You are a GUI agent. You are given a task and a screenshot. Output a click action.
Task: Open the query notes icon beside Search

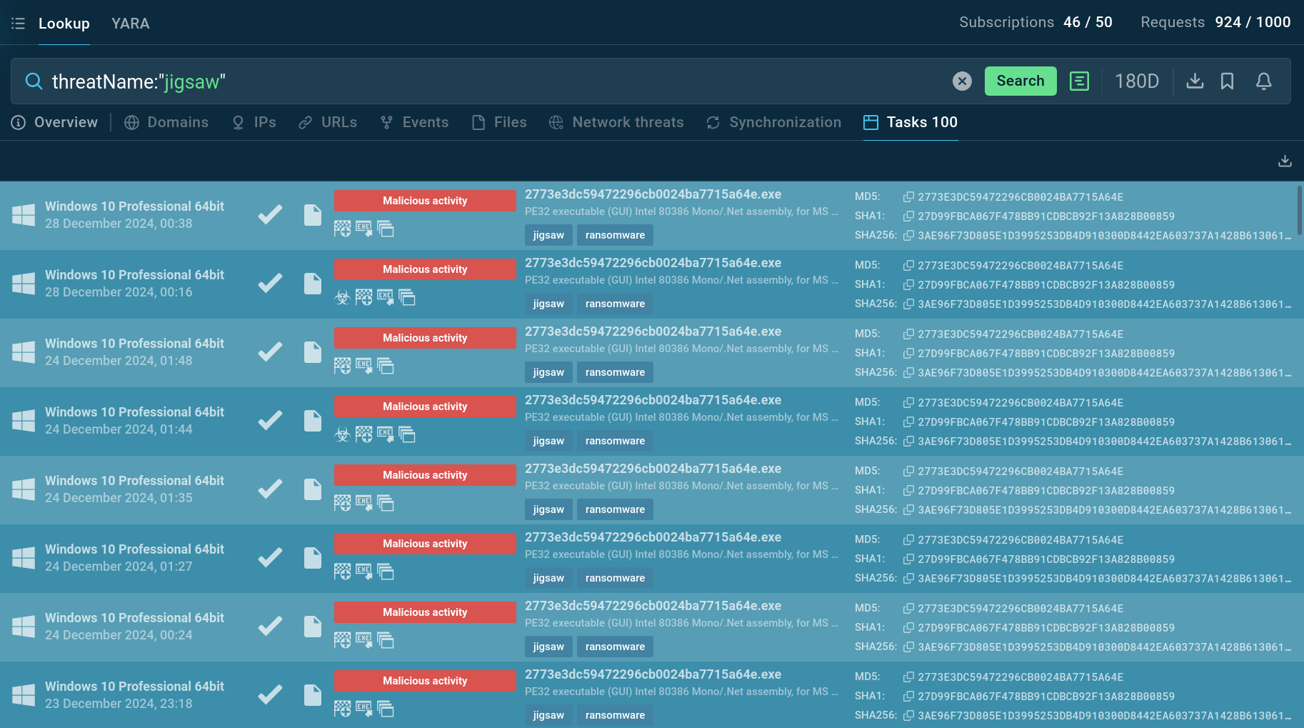pos(1079,81)
